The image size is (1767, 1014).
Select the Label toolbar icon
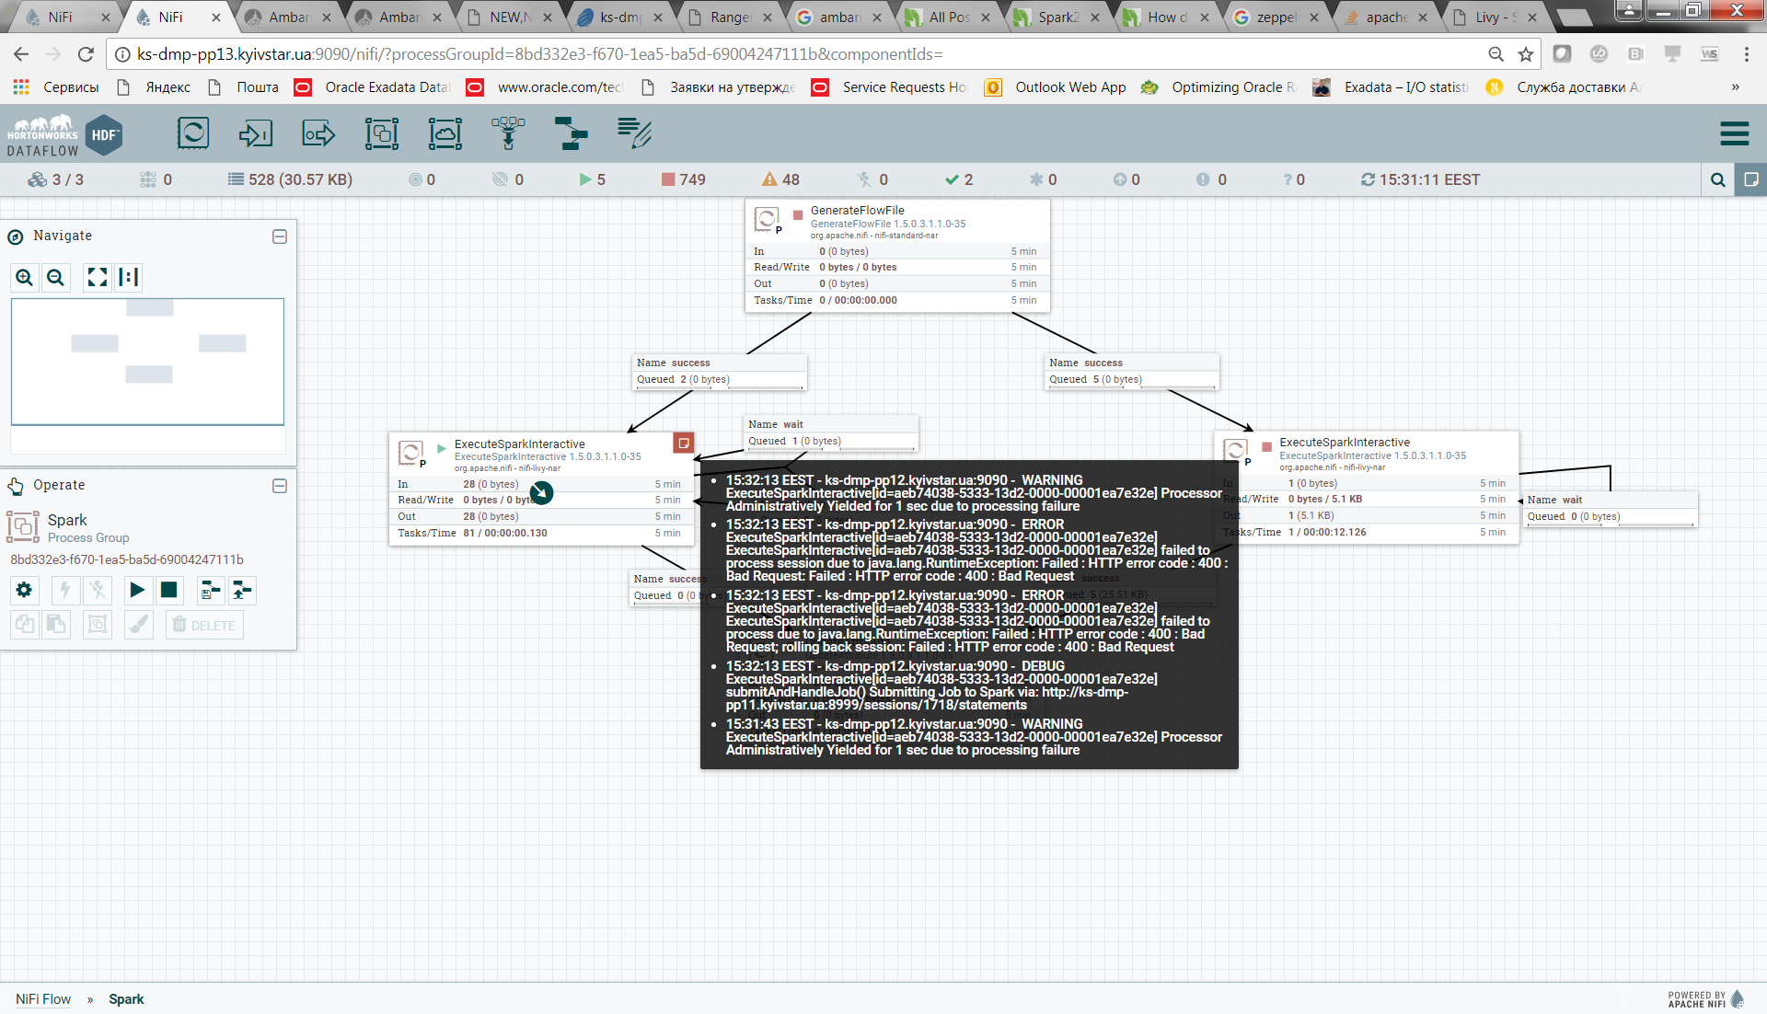(634, 134)
